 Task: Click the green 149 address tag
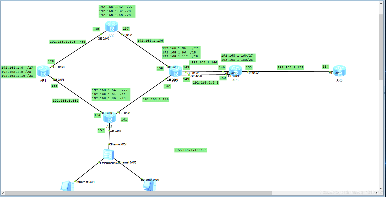click(186, 79)
